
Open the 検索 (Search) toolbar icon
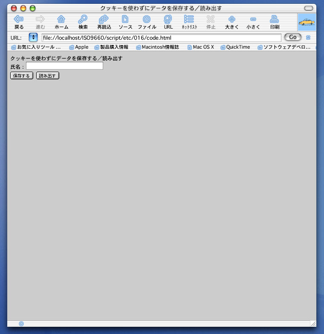pyautogui.click(x=83, y=21)
